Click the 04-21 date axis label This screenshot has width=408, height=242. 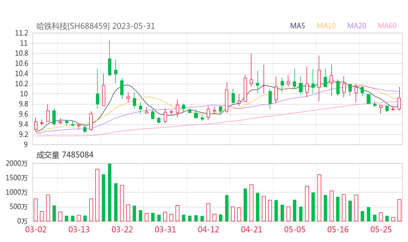pyautogui.click(x=251, y=229)
